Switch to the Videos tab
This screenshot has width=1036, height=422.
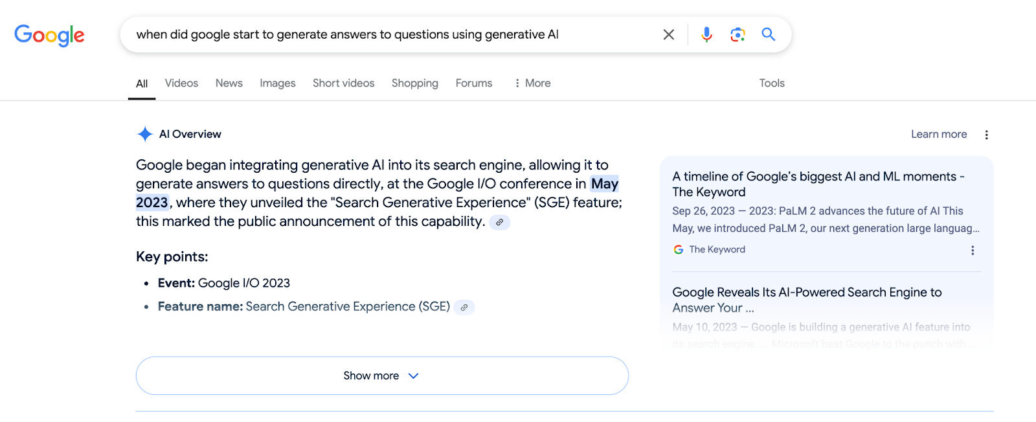point(181,83)
